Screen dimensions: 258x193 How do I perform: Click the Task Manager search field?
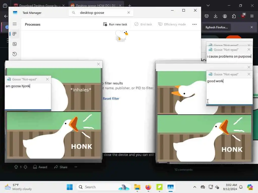click(x=101, y=13)
